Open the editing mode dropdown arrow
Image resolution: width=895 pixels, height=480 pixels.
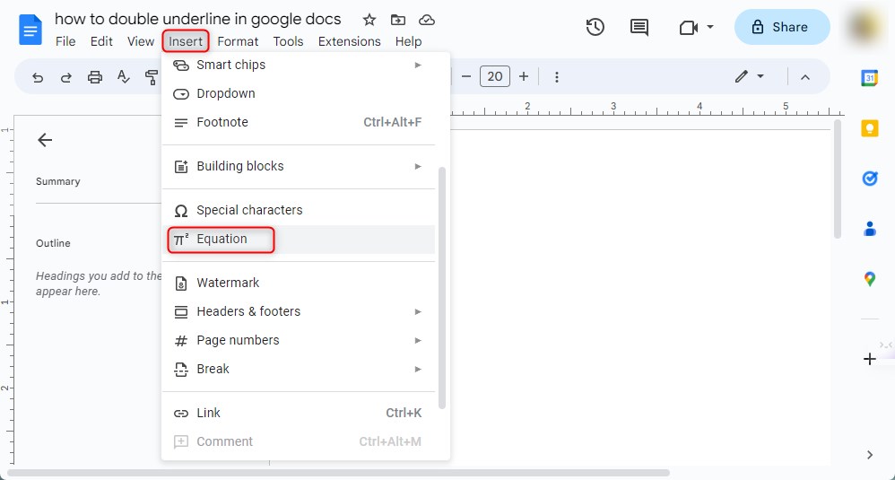(x=760, y=76)
